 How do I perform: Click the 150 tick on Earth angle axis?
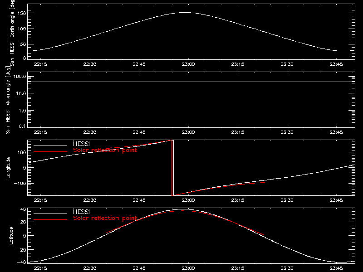click(22, 13)
